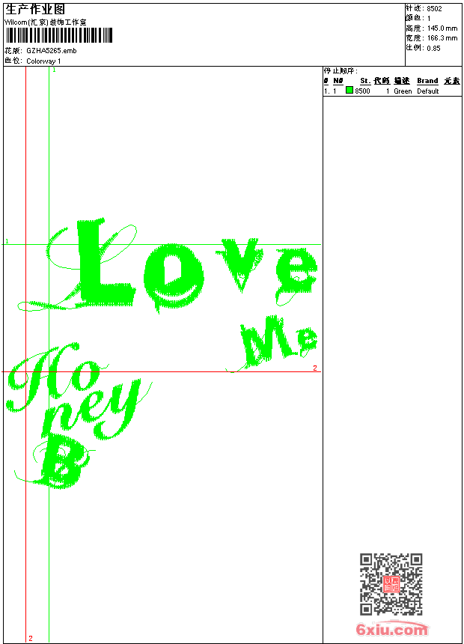Click the 8500 stitch value in row 1
This screenshot has width=464, height=644.
tap(362, 91)
